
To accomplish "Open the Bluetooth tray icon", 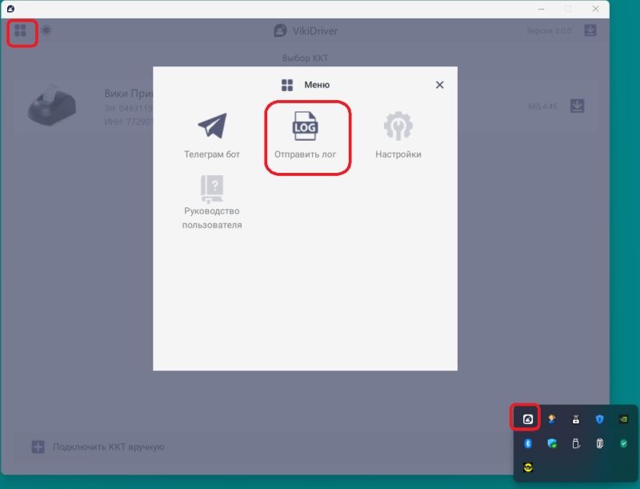I will [x=528, y=443].
